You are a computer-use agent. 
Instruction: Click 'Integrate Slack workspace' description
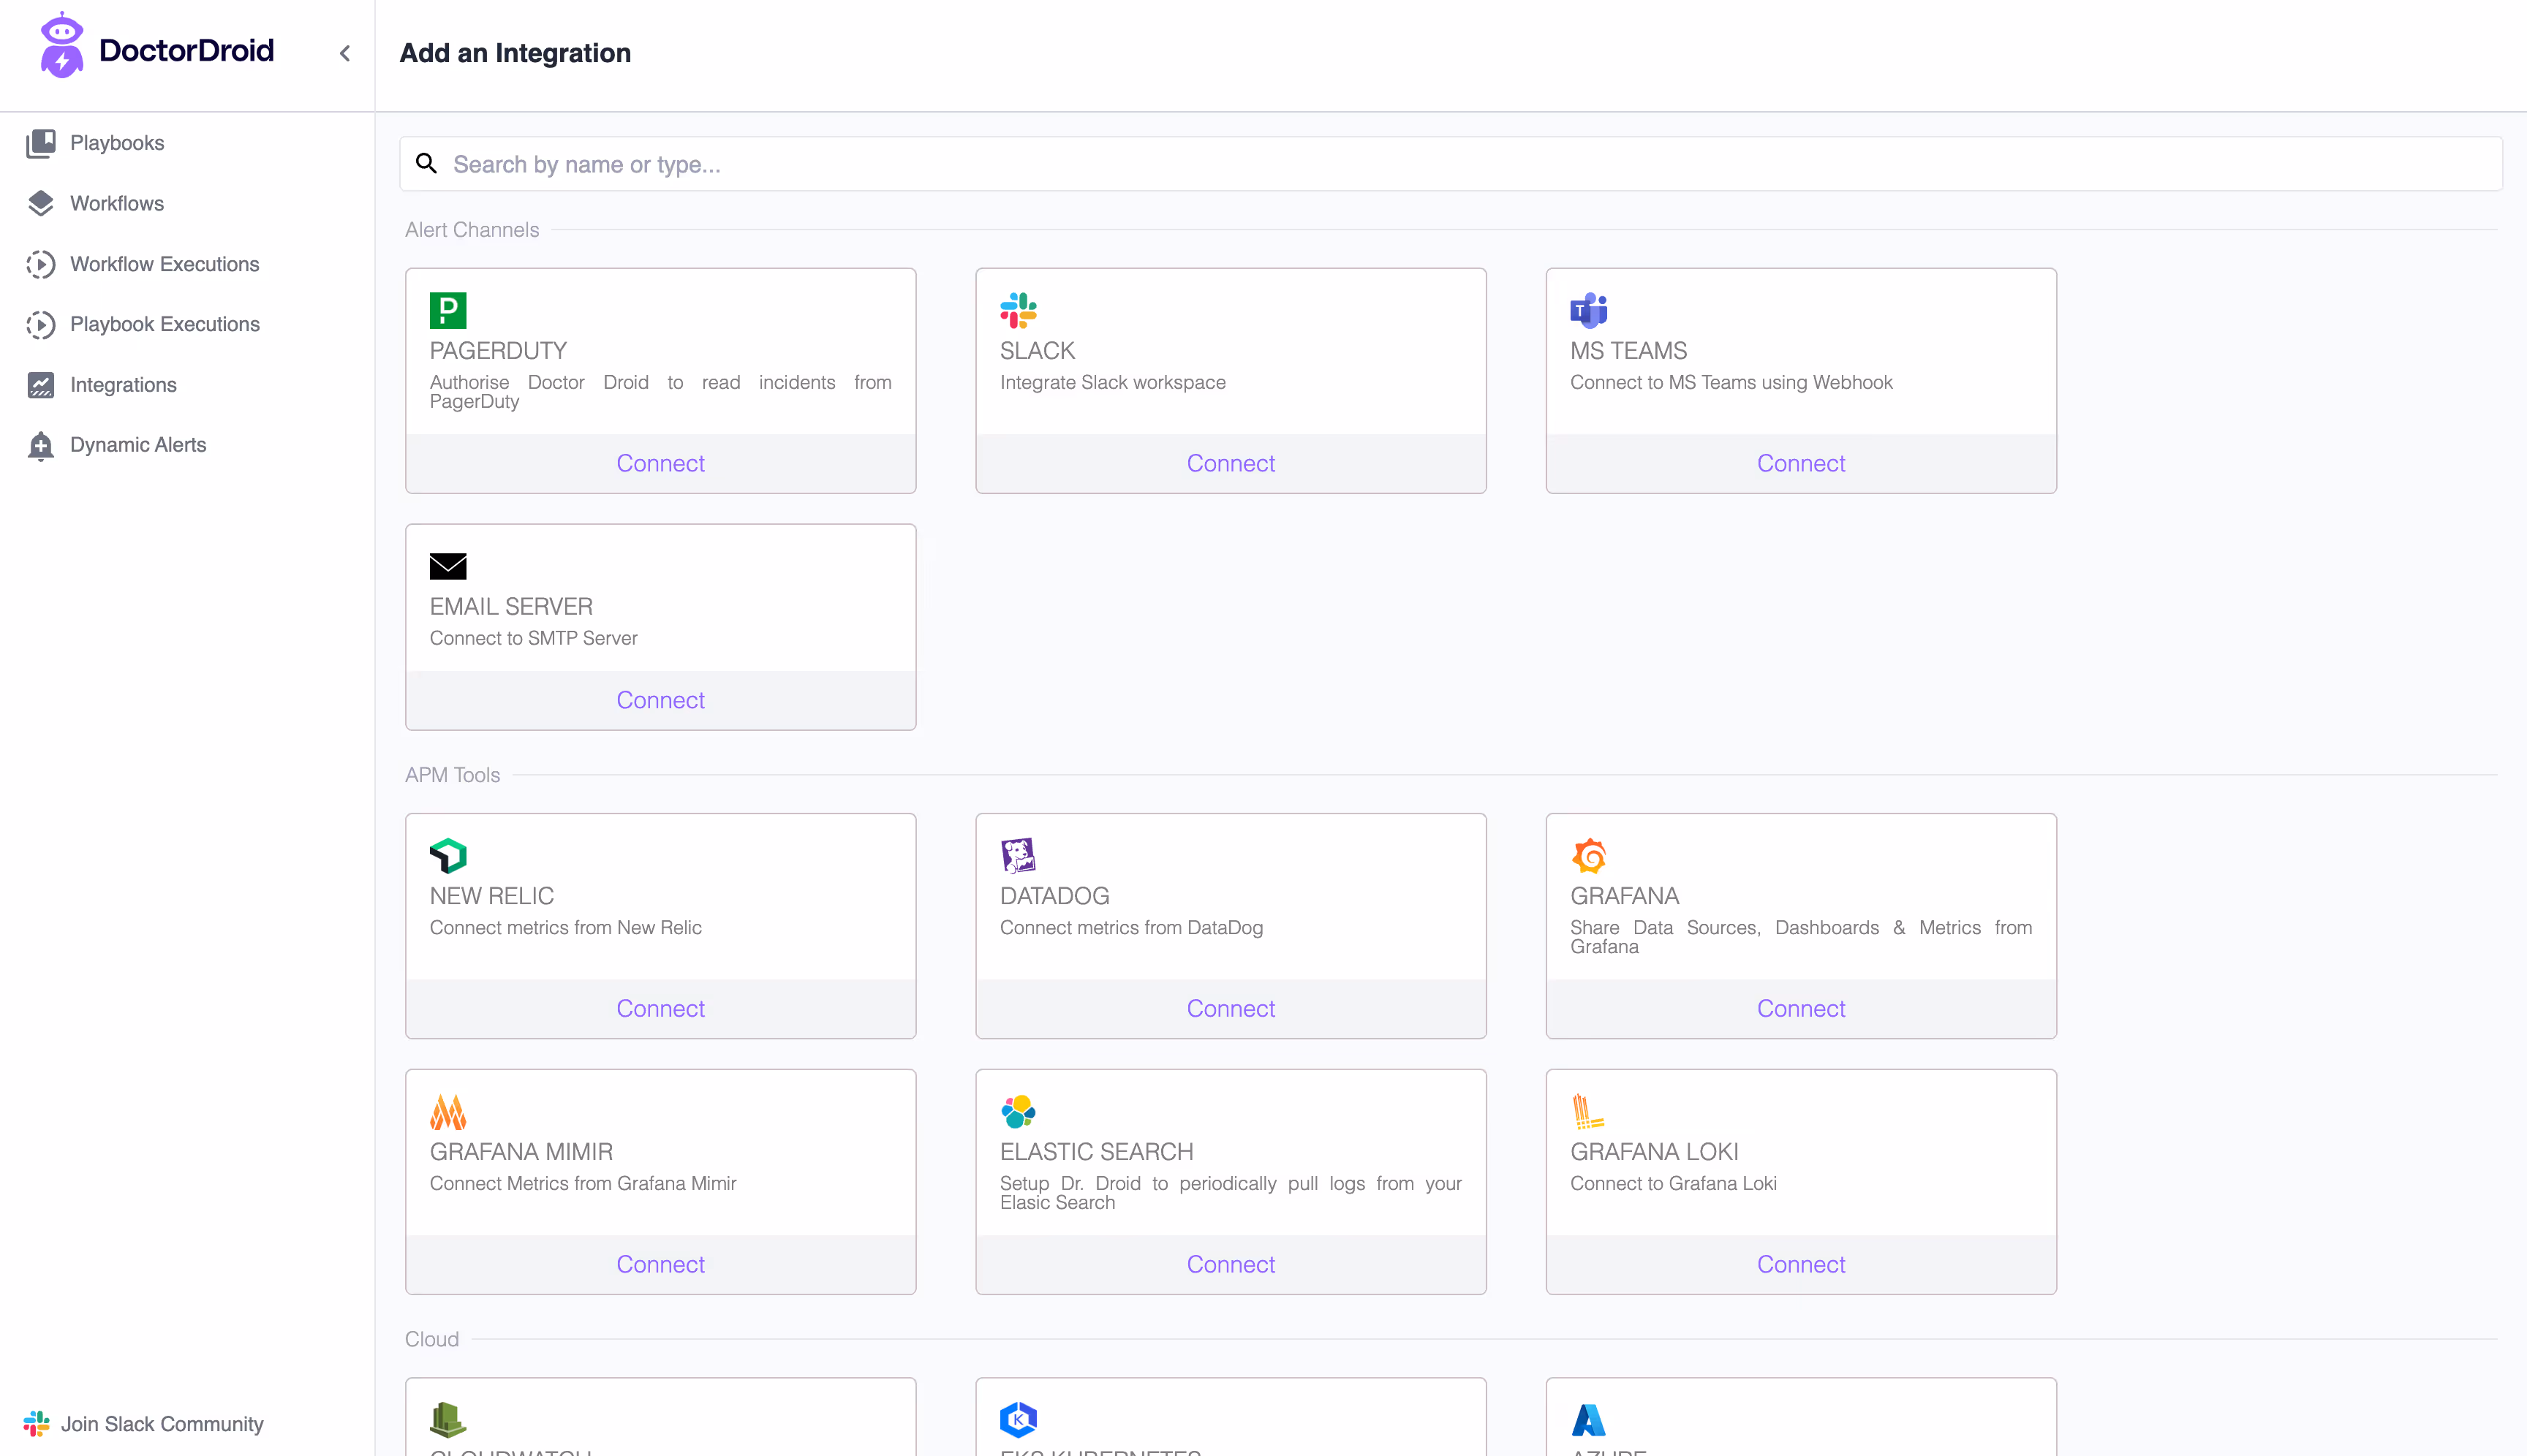pyautogui.click(x=1112, y=382)
